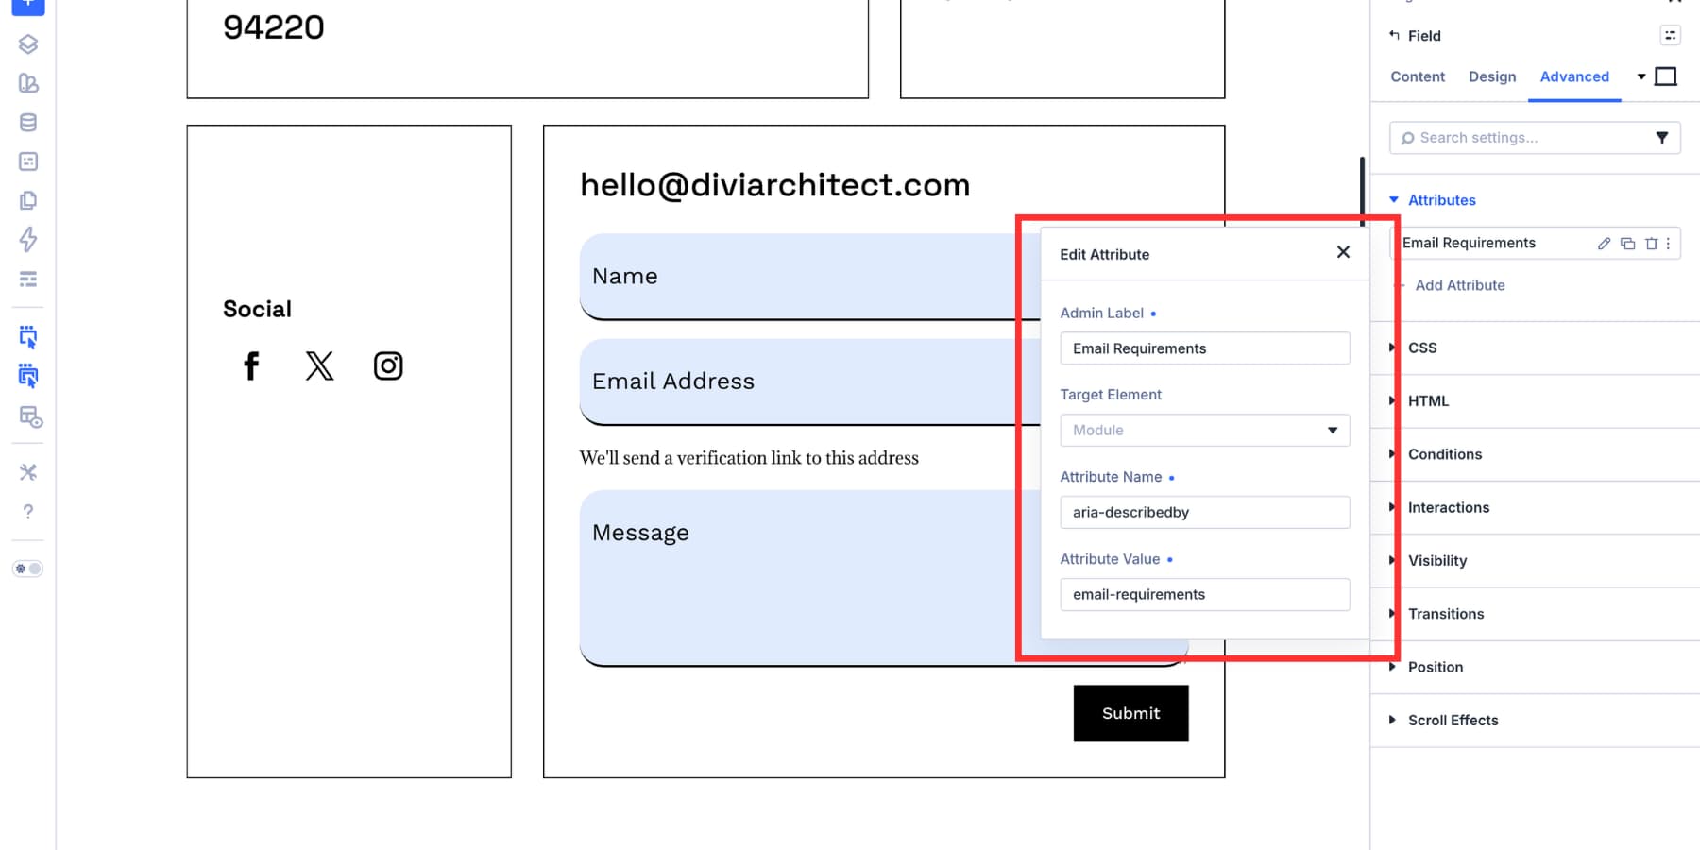The width and height of the screenshot is (1700, 850).
Task: Click the blue add module plus button
Action: coord(28,5)
